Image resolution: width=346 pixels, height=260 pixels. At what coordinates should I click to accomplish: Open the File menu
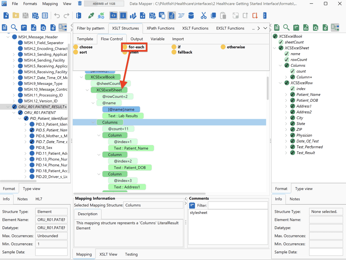[15, 4]
